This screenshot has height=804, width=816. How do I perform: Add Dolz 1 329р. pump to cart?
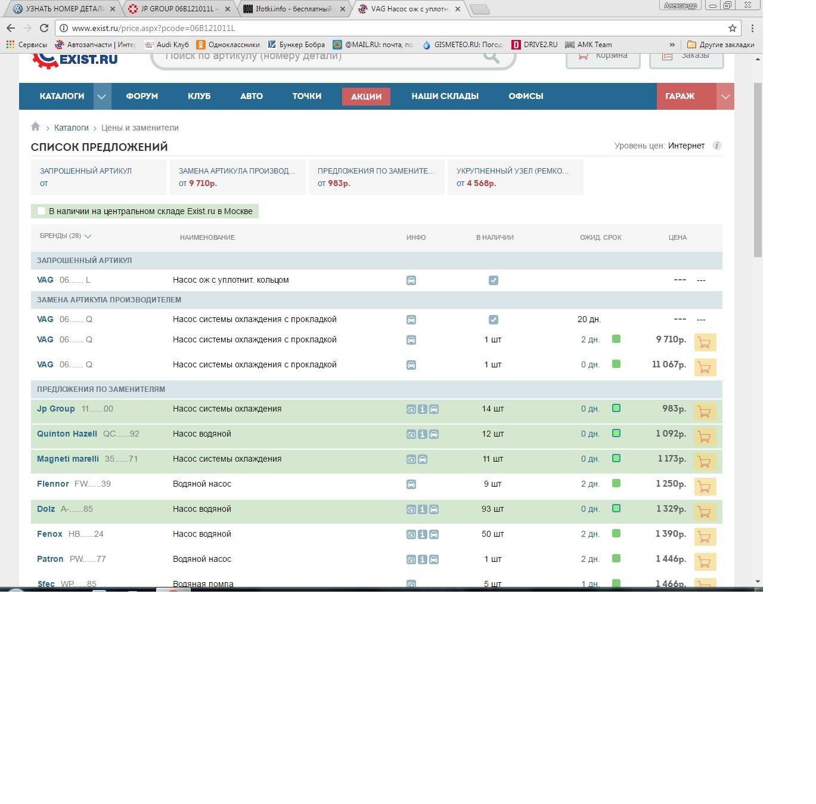(x=705, y=512)
